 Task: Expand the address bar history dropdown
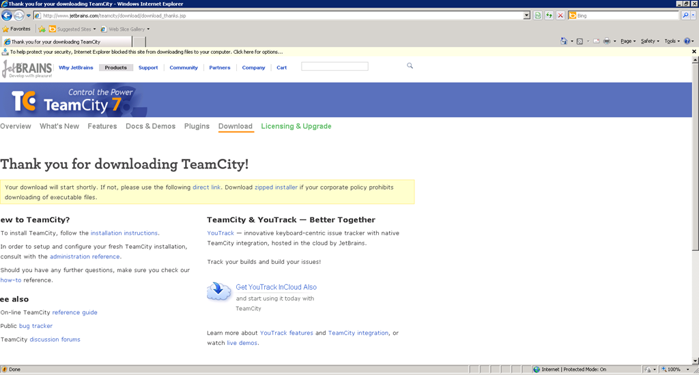[x=526, y=16]
